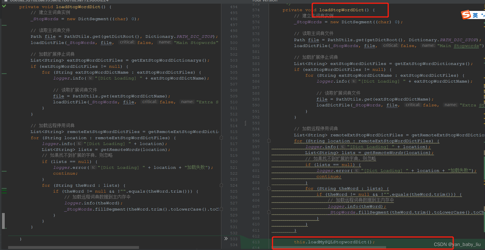Viewport: 485px width, 250px height.
Task: Click Dictionary class on right line 579
Action: [x=423, y=40]
